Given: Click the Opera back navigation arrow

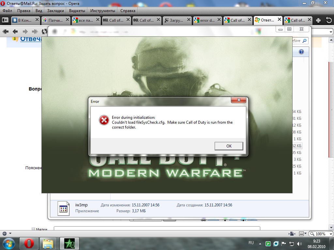Looking at the screenshot, I should pyautogui.click(x=15, y=32).
